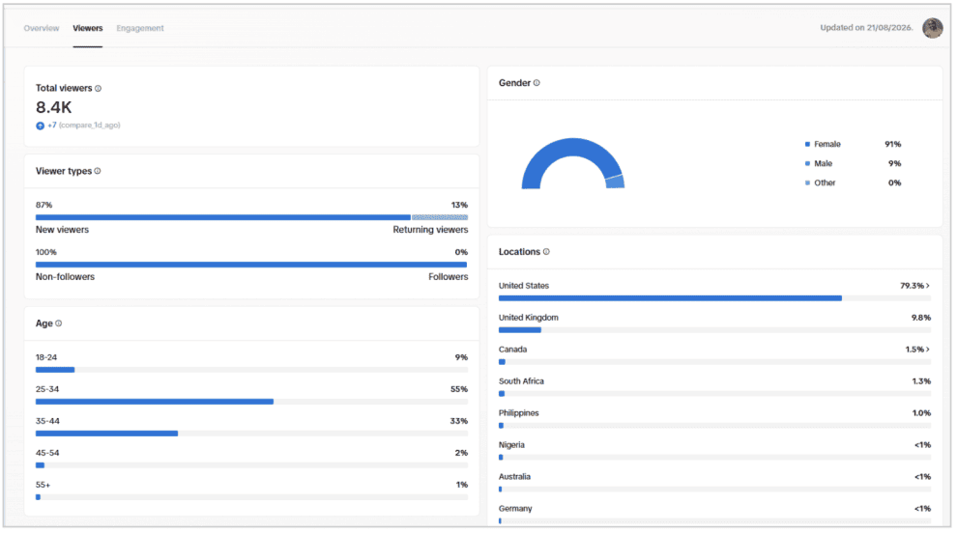
Task: Expand the United States 79.3% chevron
Action: (928, 286)
